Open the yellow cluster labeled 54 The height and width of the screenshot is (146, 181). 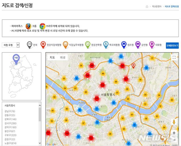point(65,88)
